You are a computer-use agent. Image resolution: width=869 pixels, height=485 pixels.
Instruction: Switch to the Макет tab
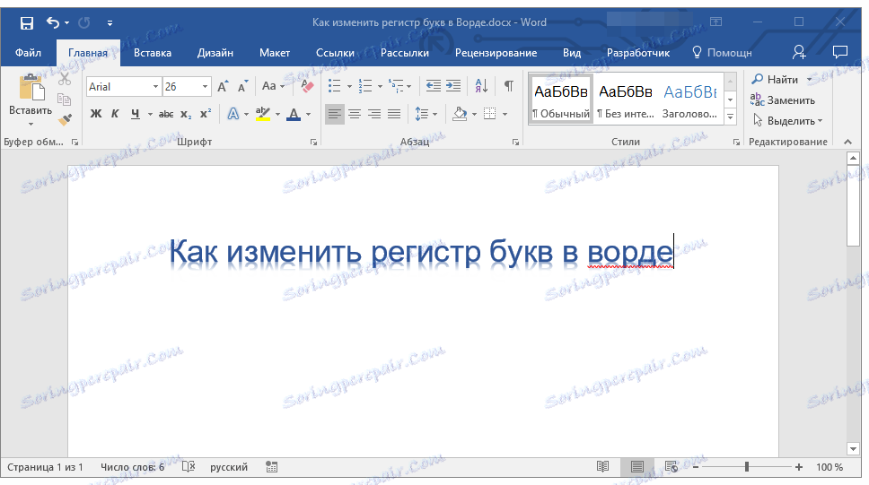(275, 53)
